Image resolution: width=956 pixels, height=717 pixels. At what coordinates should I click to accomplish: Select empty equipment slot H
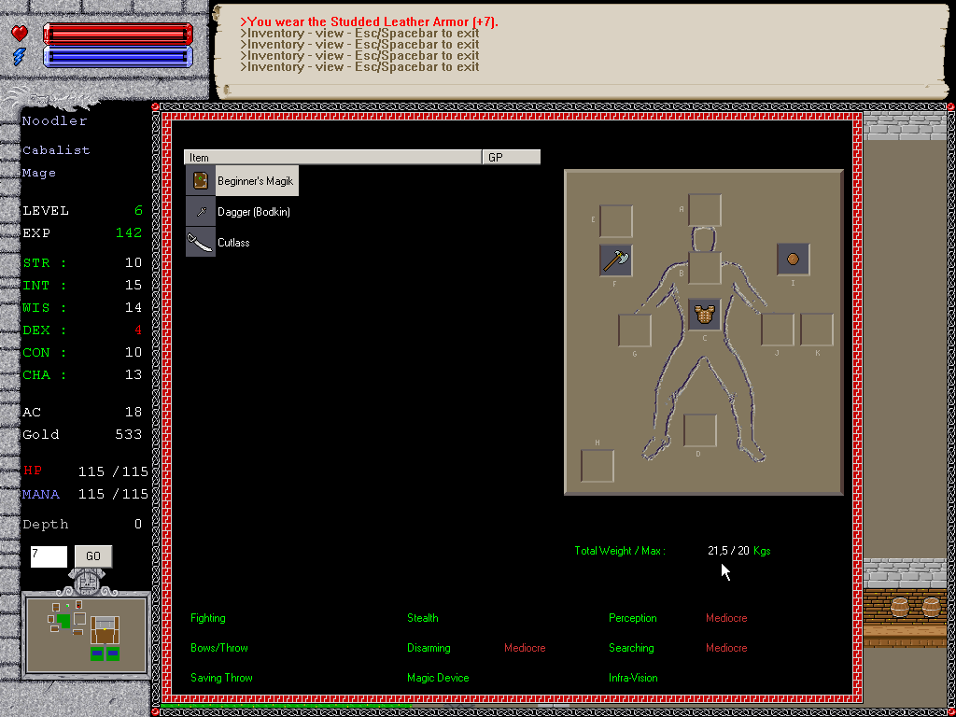point(597,465)
